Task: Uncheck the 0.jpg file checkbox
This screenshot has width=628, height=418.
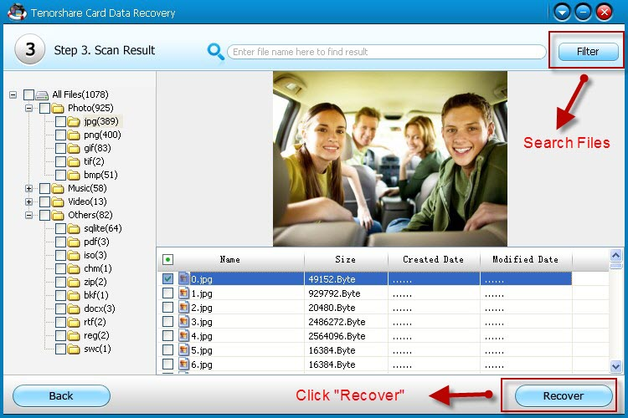Action: 167,279
